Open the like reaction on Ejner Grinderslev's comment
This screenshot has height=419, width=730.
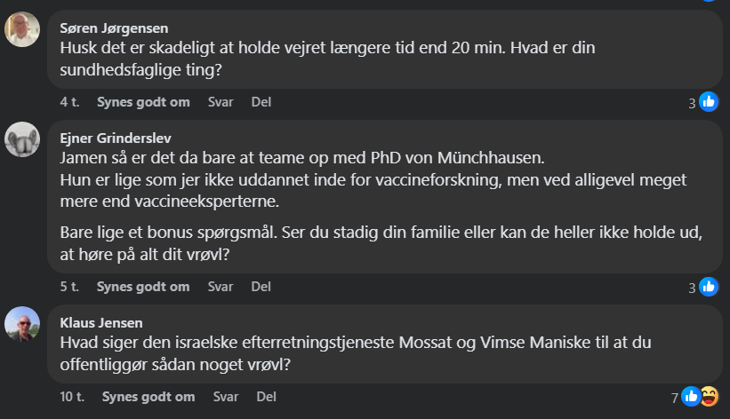(x=709, y=287)
